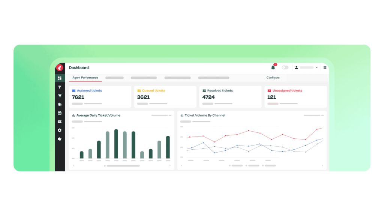Click the hamburger list icon top right
384x216 pixels.
click(325, 67)
